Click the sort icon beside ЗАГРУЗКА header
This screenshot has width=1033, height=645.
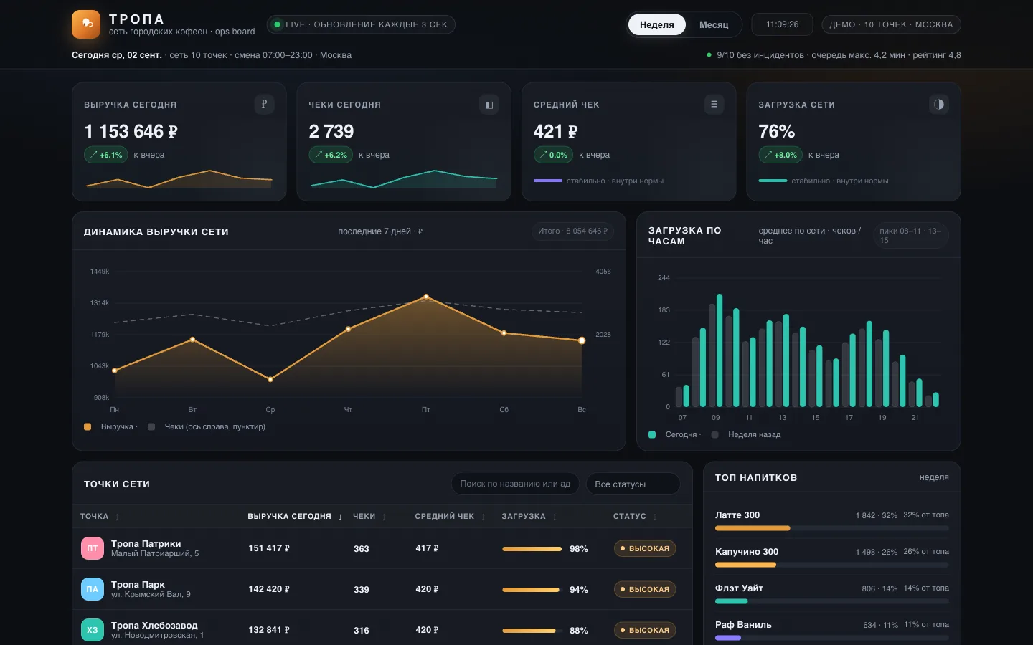pyautogui.click(x=555, y=517)
